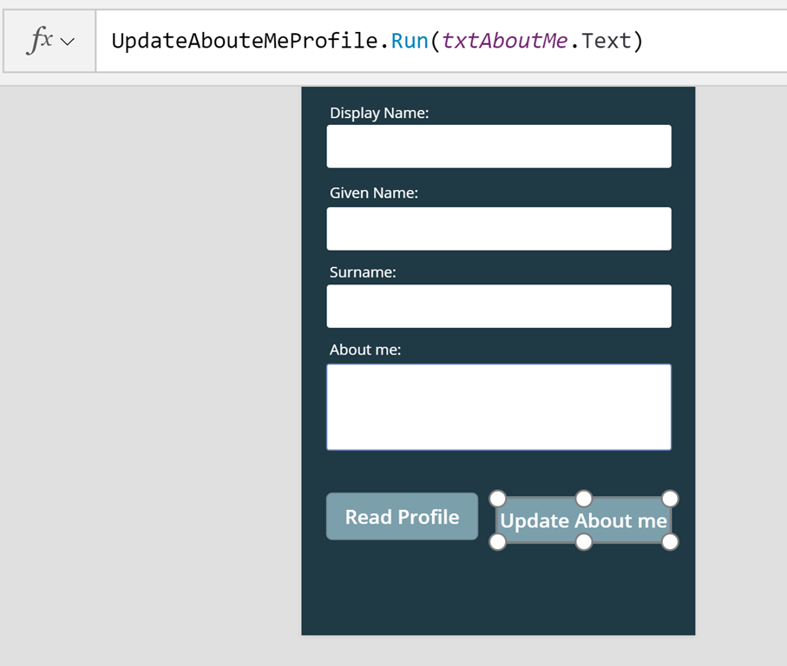Select the Display Name label

(379, 114)
